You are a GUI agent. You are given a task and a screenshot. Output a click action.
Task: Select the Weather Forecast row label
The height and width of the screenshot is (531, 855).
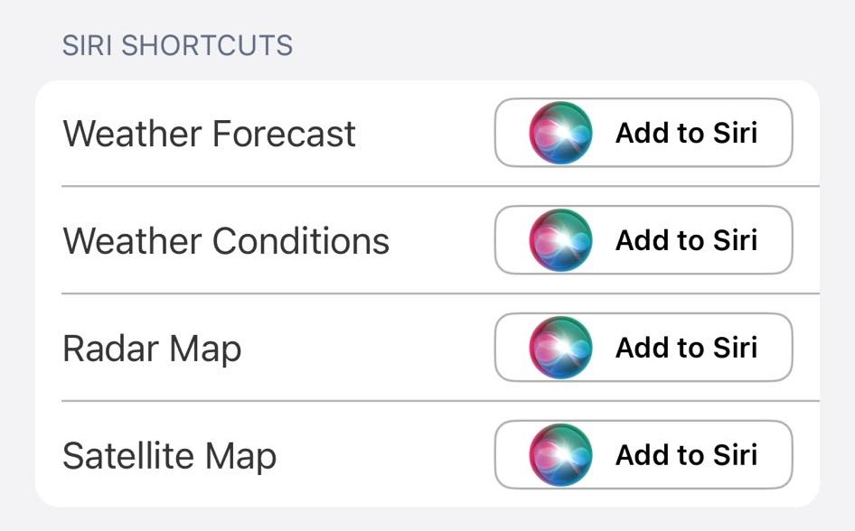[209, 134]
